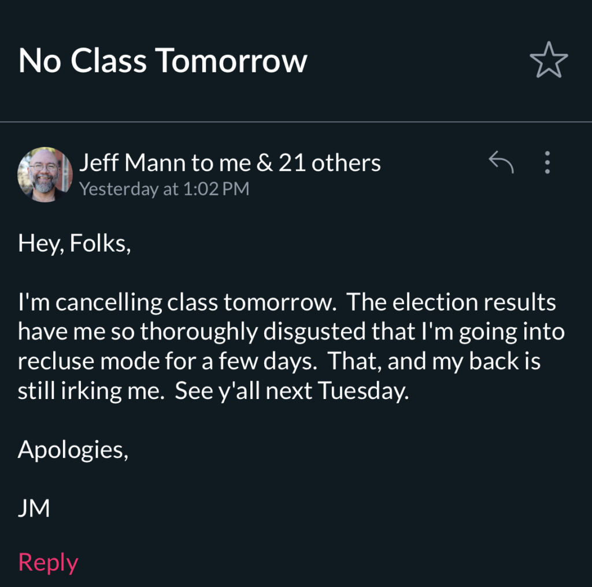This screenshot has width=592, height=587.
Task: Star the No Class Tomorrow email
Action: pos(549,61)
